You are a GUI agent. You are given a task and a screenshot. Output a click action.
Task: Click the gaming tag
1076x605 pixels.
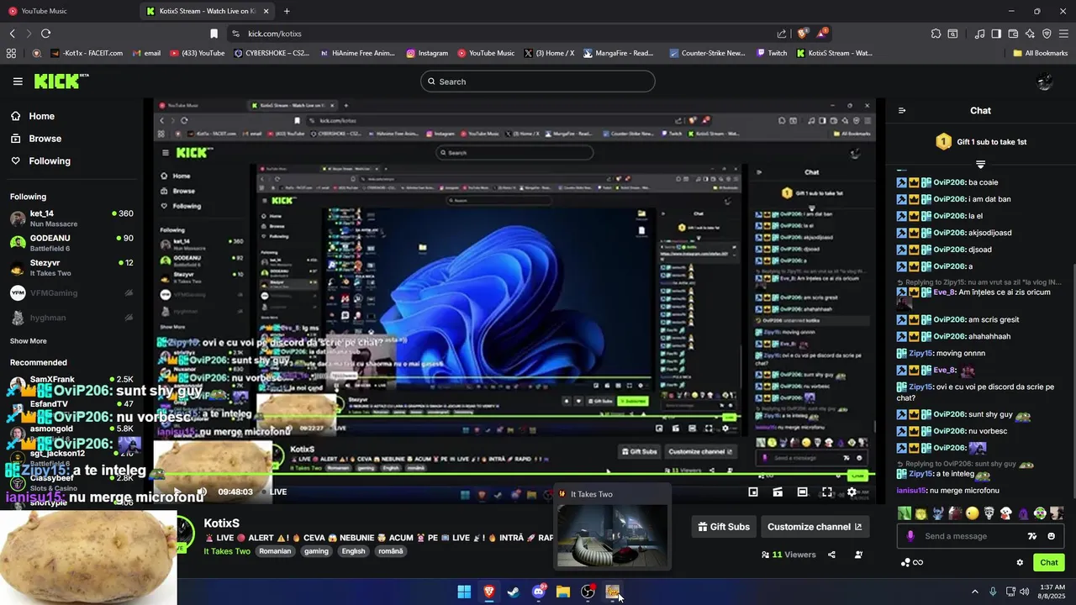[x=316, y=551]
